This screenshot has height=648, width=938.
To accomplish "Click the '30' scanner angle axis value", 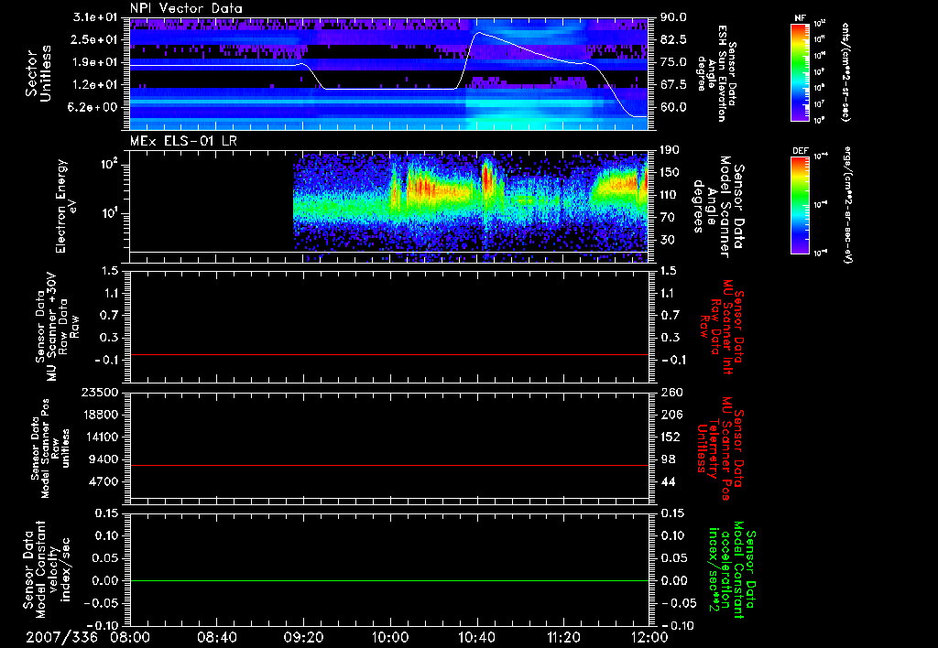I will (x=668, y=241).
